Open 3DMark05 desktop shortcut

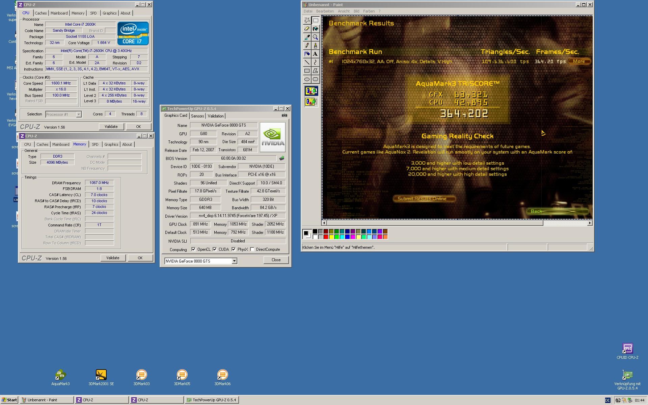182,377
